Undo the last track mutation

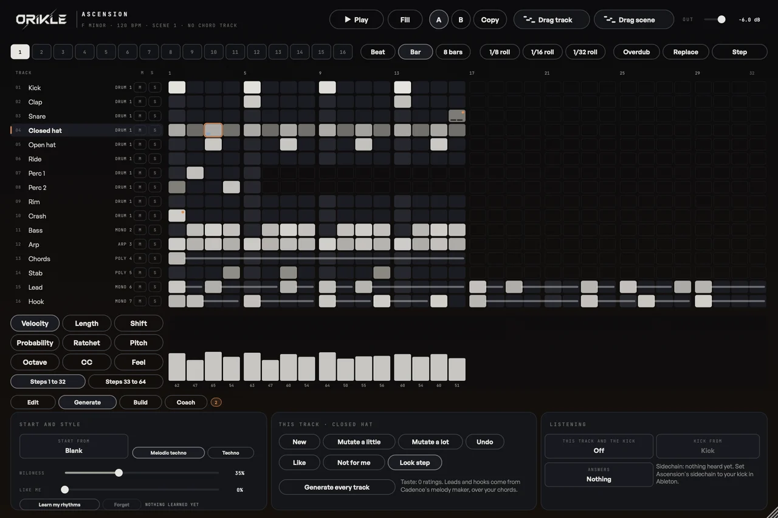point(485,441)
